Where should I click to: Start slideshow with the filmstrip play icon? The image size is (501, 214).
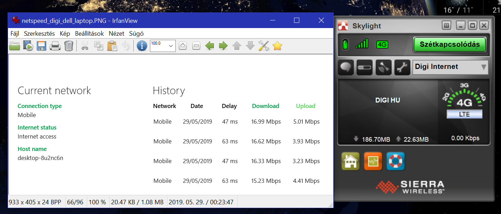pos(28,46)
